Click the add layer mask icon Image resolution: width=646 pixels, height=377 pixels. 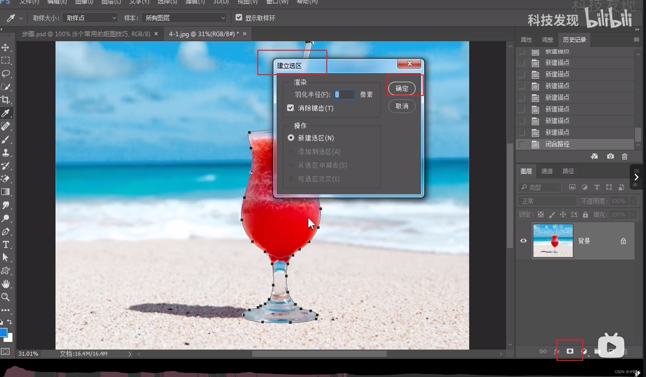tap(570, 351)
